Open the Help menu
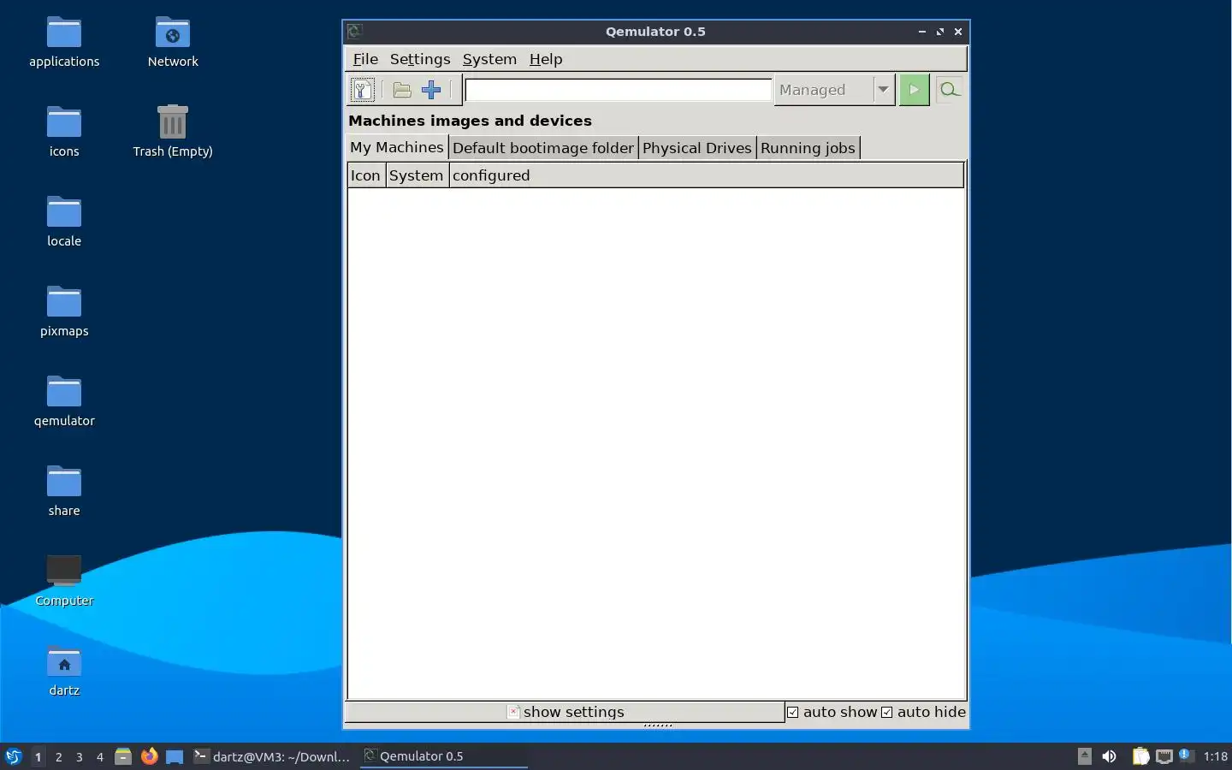 (x=546, y=59)
